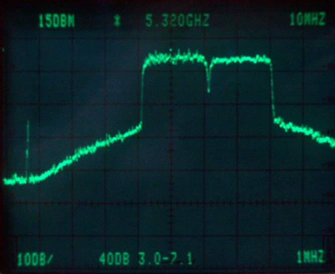Click the 10DB/ vertical scale readout
The height and width of the screenshot is (274, 335).
pos(35,259)
